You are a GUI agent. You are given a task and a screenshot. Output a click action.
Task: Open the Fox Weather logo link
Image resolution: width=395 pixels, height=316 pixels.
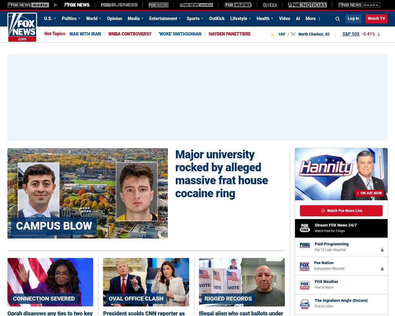pyautogui.click(x=238, y=5)
